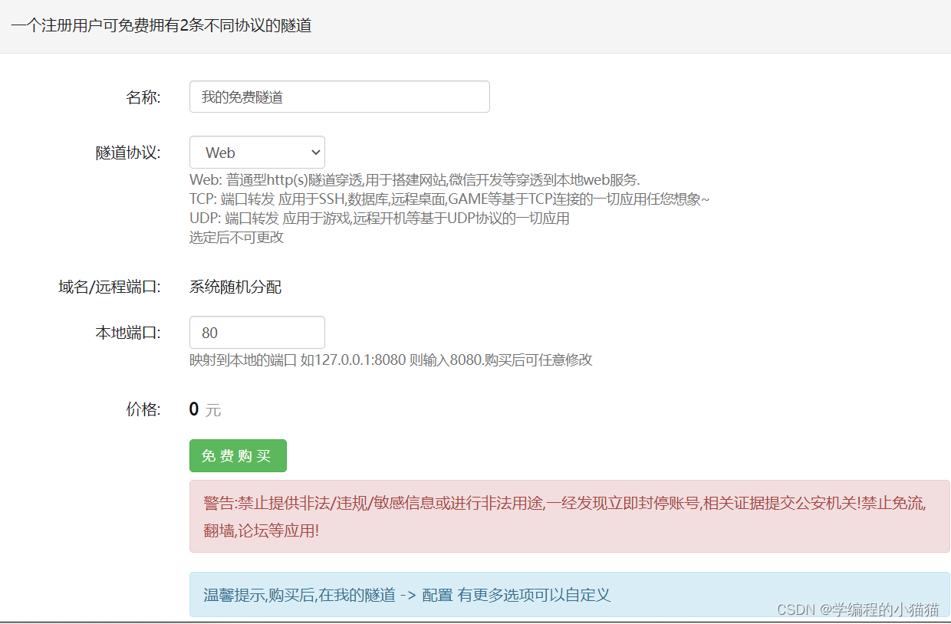The image size is (951, 624).
Task: Click the 价格: label
Action: point(143,409)
